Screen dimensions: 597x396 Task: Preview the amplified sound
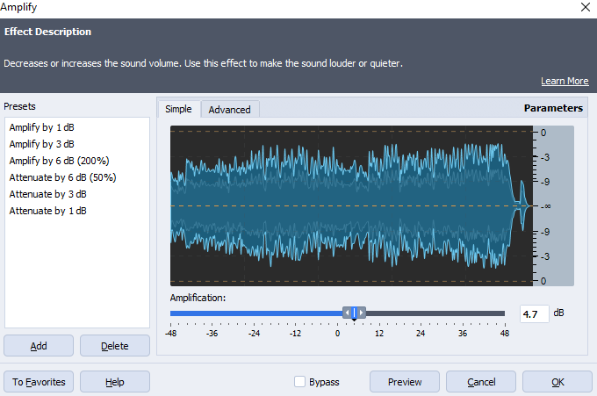(x=405, y=382)
